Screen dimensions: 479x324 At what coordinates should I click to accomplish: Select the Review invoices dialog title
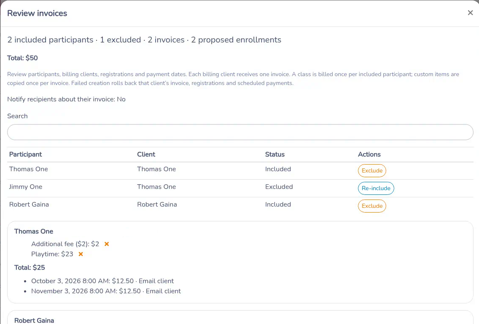[x=37, y=13]
